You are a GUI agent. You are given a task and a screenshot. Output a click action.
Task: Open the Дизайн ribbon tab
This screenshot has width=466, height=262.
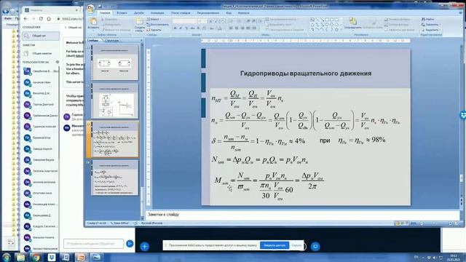(x=139, y=13)
